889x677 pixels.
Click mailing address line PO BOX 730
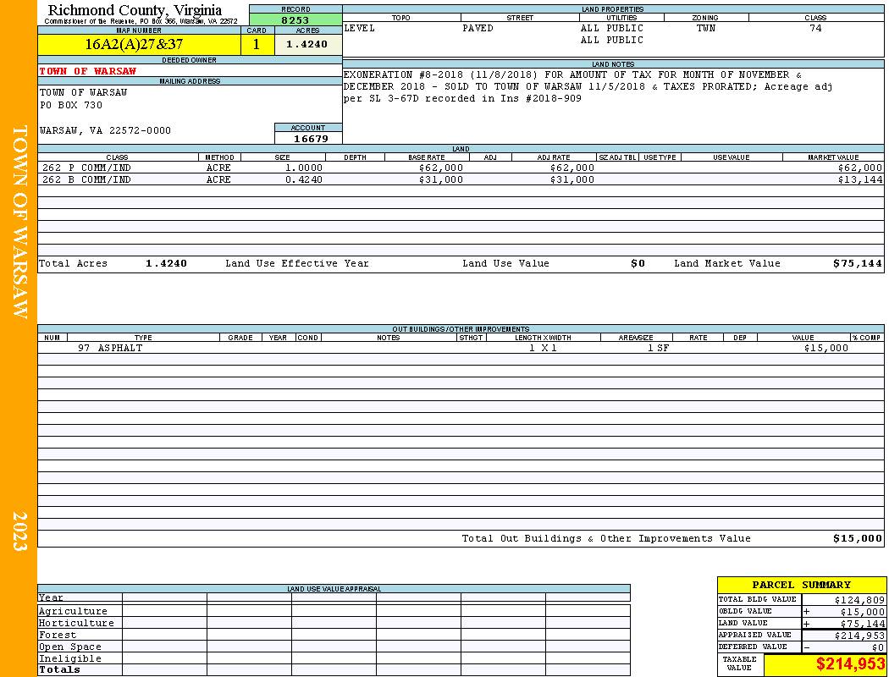click(x=71, y=105)
